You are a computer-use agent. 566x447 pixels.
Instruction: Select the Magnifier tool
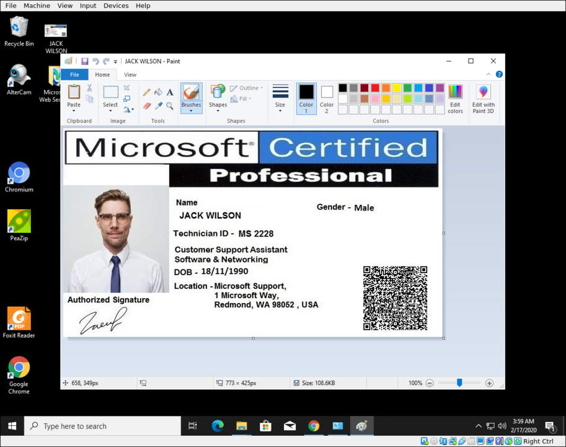coord(170,106)
